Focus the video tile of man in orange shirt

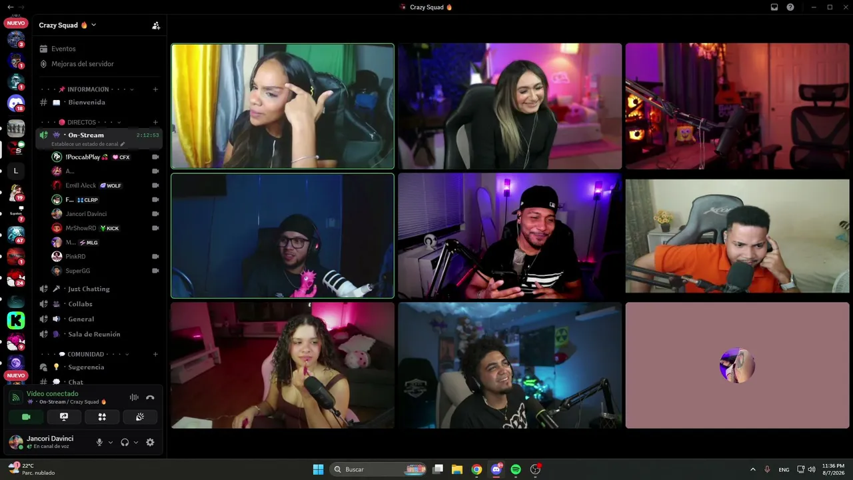click(x=737, y=236)
